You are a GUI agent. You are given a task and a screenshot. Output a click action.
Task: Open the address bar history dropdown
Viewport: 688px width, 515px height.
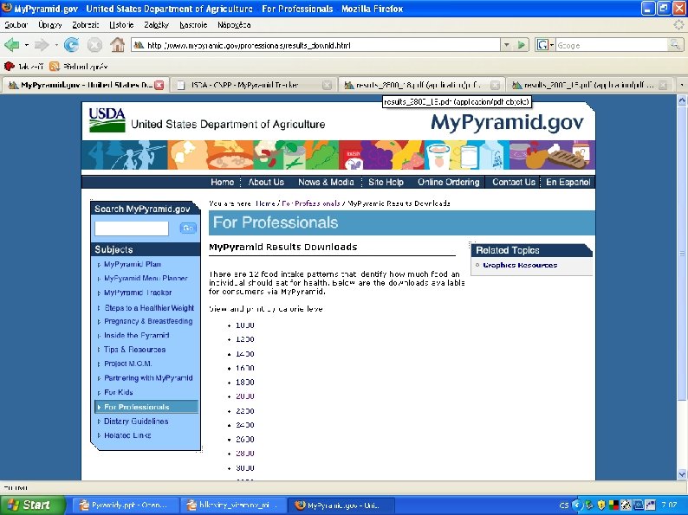coord(507,45)
